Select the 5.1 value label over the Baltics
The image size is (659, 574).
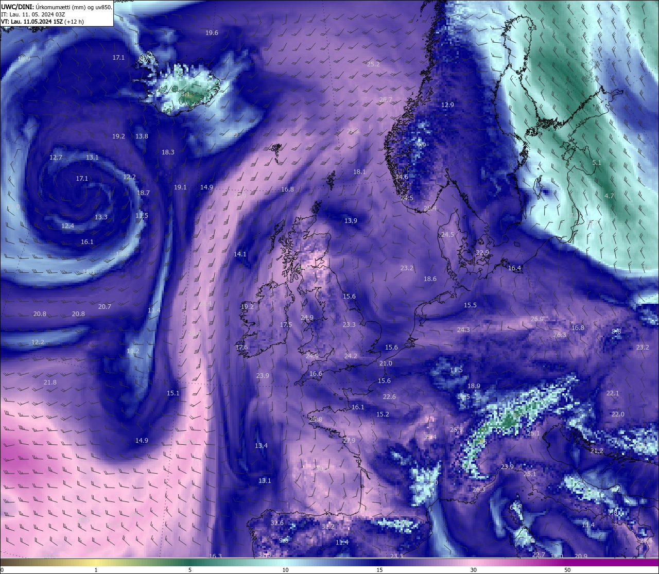point(597,163)
